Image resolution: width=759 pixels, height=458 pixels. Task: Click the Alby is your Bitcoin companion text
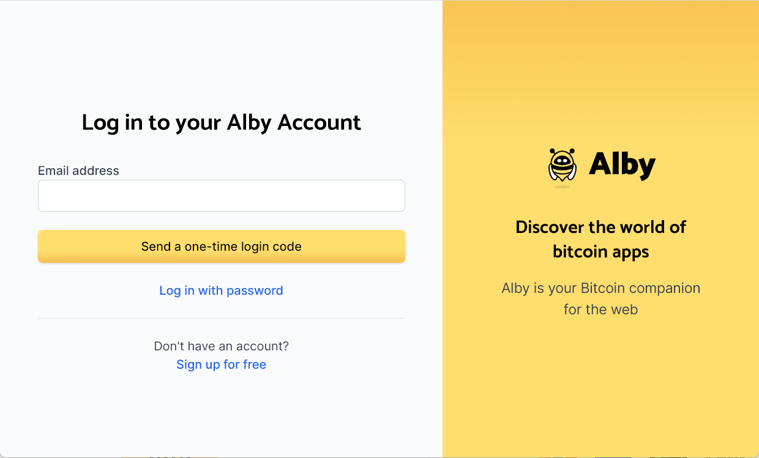point(600,288)
